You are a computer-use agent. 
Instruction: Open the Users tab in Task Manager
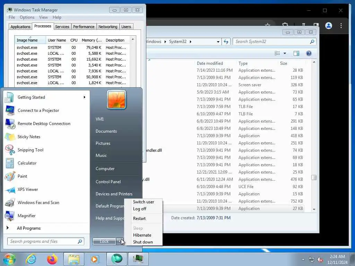coord(126,27)
